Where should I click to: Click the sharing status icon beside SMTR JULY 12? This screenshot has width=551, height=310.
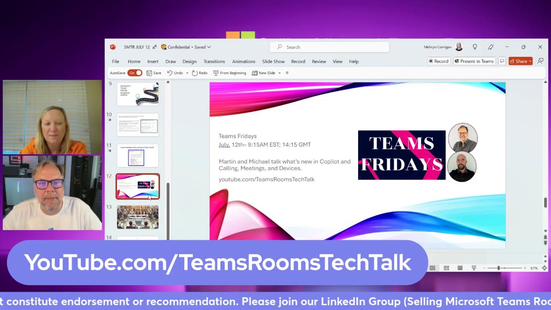tap(155, 47)
